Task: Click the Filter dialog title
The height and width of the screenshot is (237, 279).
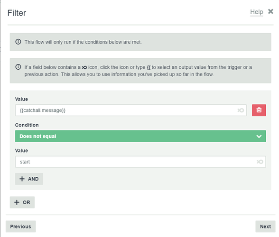Action: pos(17,13)
